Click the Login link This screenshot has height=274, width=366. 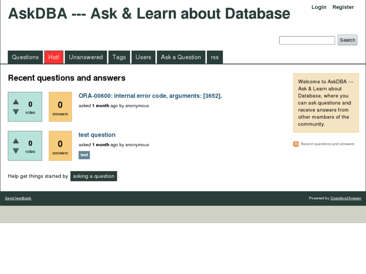coord(319,7)
